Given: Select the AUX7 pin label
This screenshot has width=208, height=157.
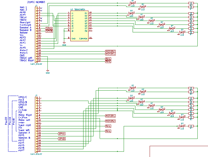Looking at the screenshot, I should point(21,150).
